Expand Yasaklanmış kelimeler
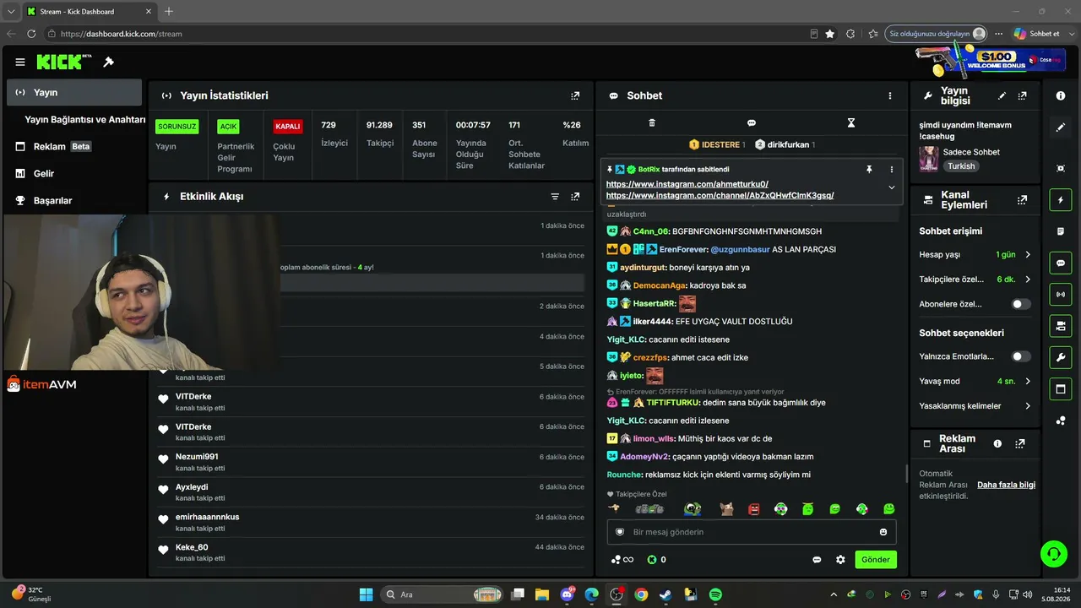The width and height of the screenshot is (1081, 608). pyautogui.click(x=975, y=406)
